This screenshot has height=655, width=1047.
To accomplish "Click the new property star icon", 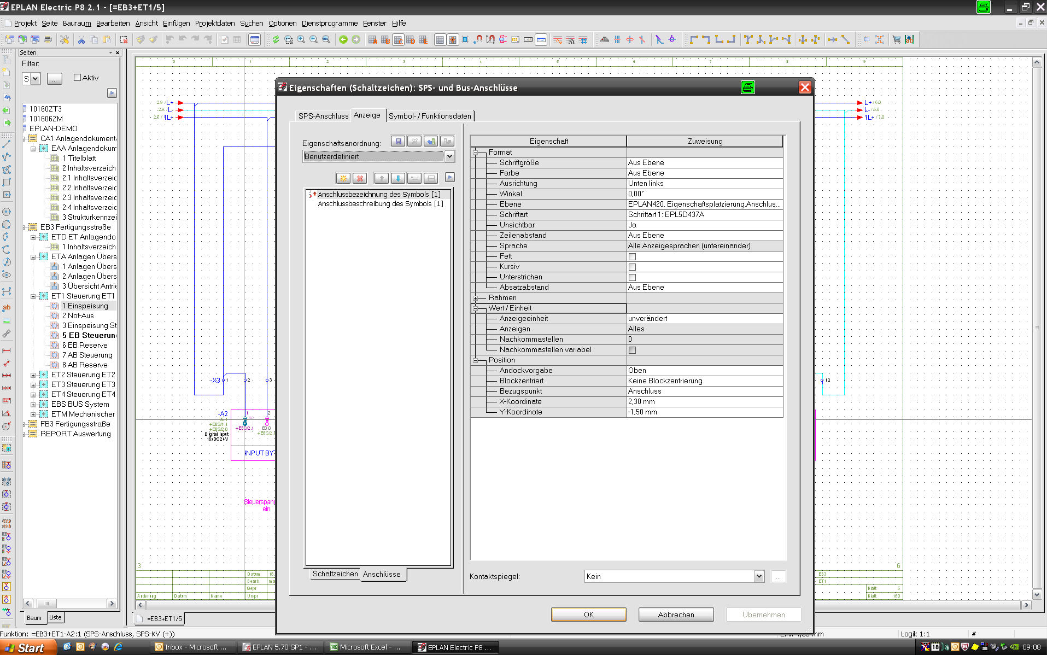I will coord(343,178).
